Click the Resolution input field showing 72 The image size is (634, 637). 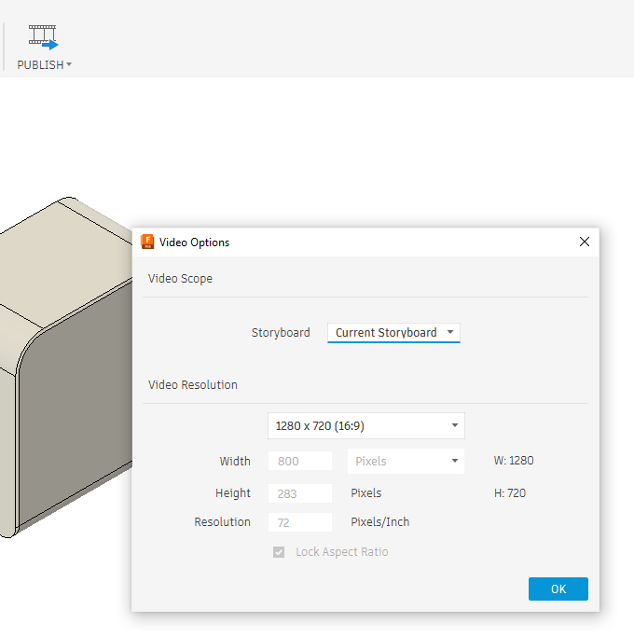pyautogui.click(x=300, y=522)
